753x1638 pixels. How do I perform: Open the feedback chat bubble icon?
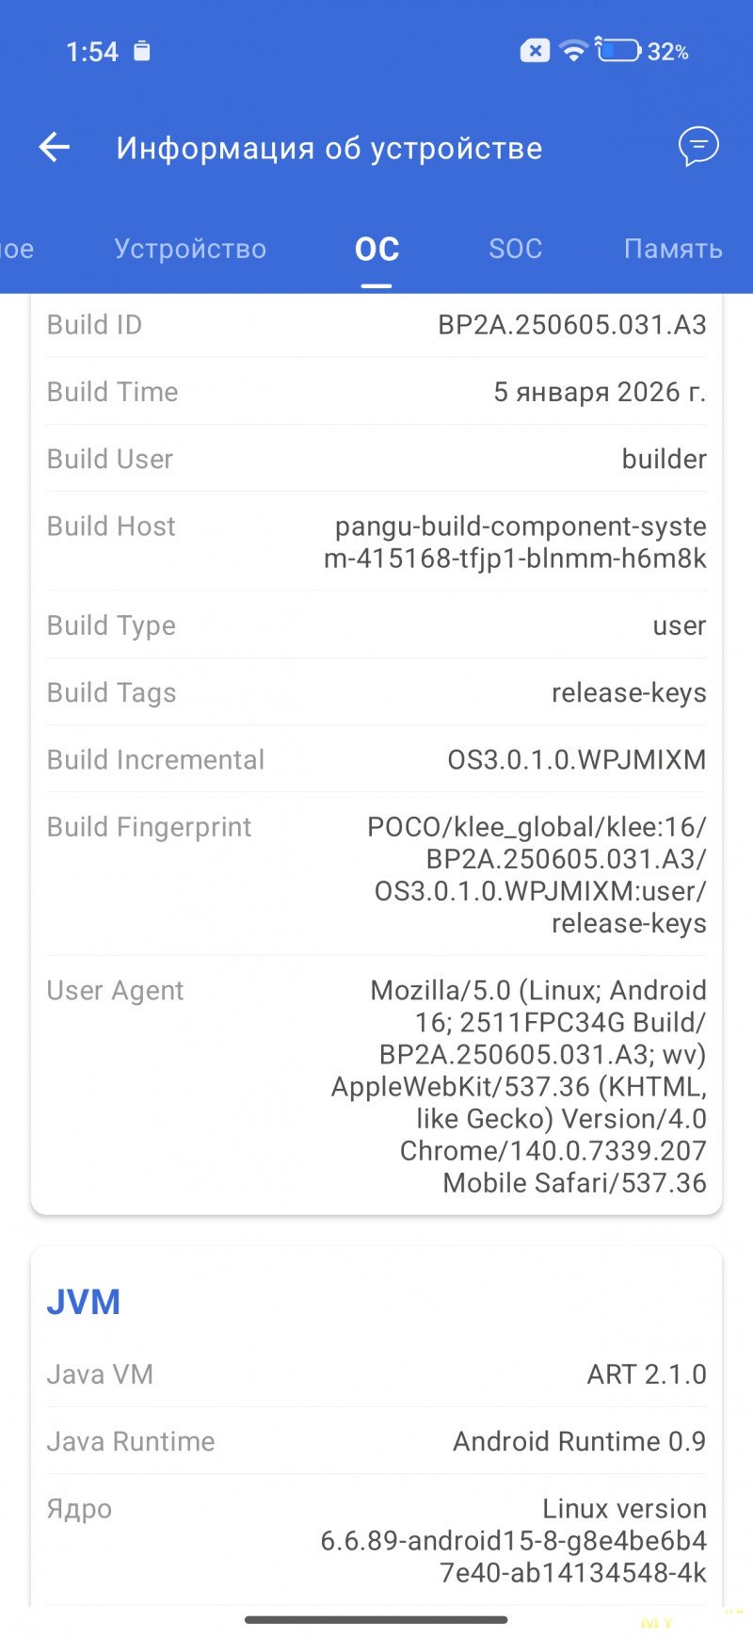tap(698, 147)
